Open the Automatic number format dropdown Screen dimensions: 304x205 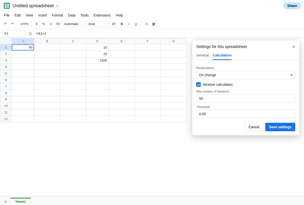(x=71, y=24)
